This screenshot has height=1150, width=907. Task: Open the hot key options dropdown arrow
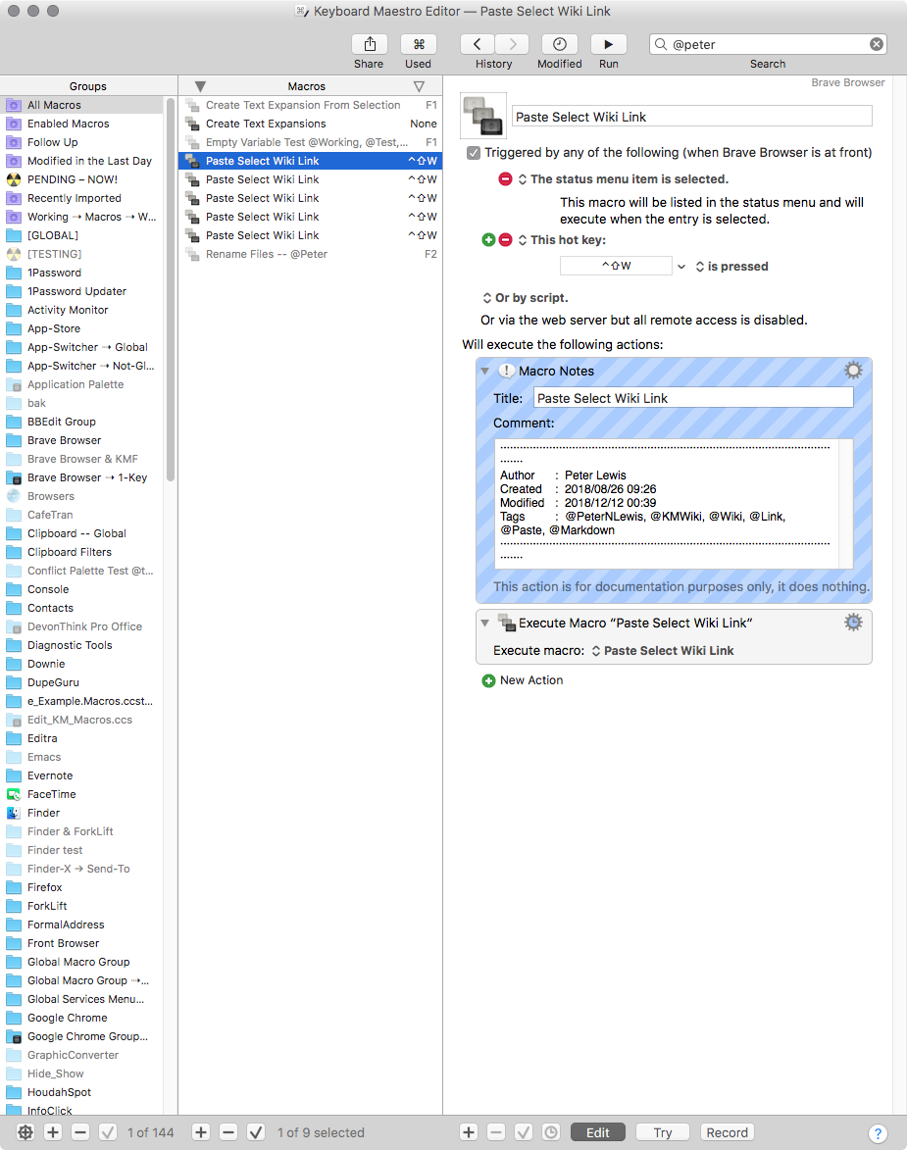pos(681,267)
